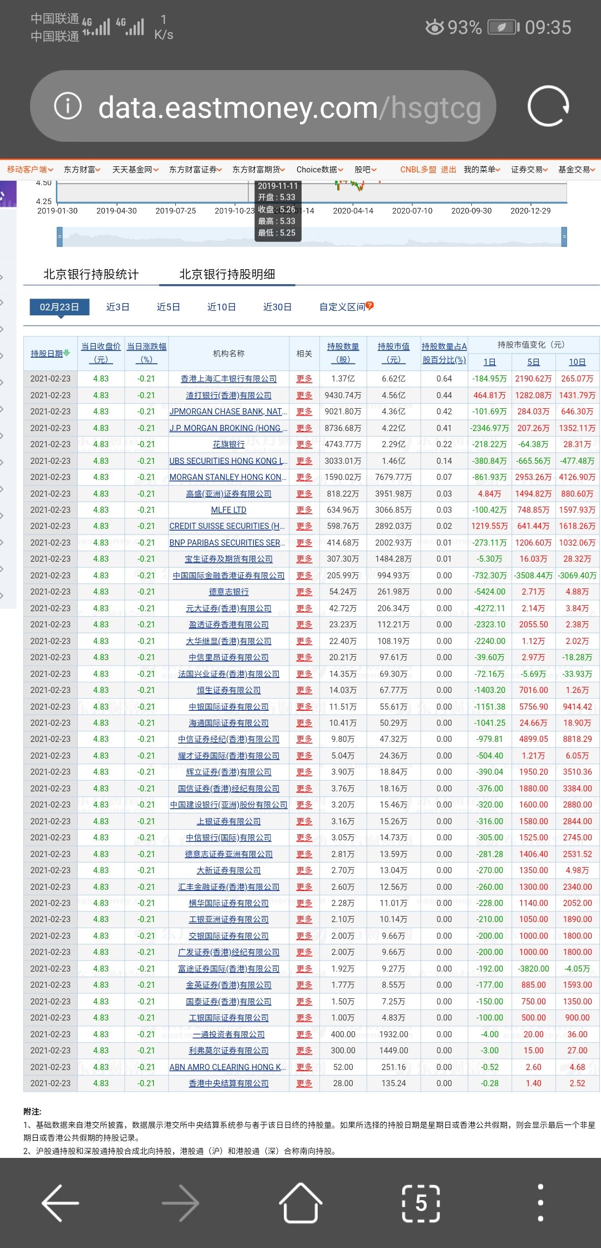Click the sort arrow beside 持股日期
The height and width of the screenshot is (1248, 601).
coord(67,353)
